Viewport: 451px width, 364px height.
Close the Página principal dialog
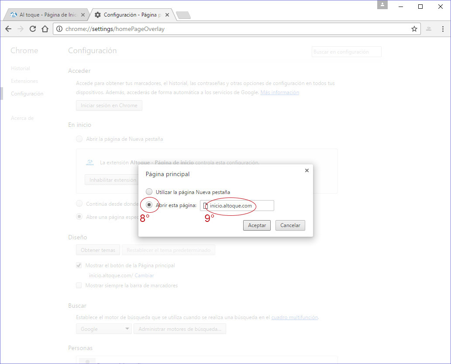[307, 170]
